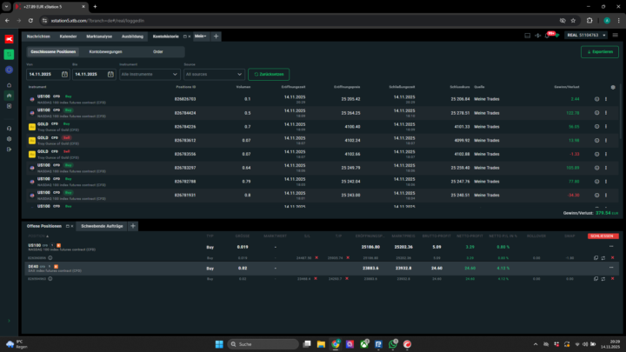Open settings gear in left sidebar
626x352 pixels.
pos(9,139)
